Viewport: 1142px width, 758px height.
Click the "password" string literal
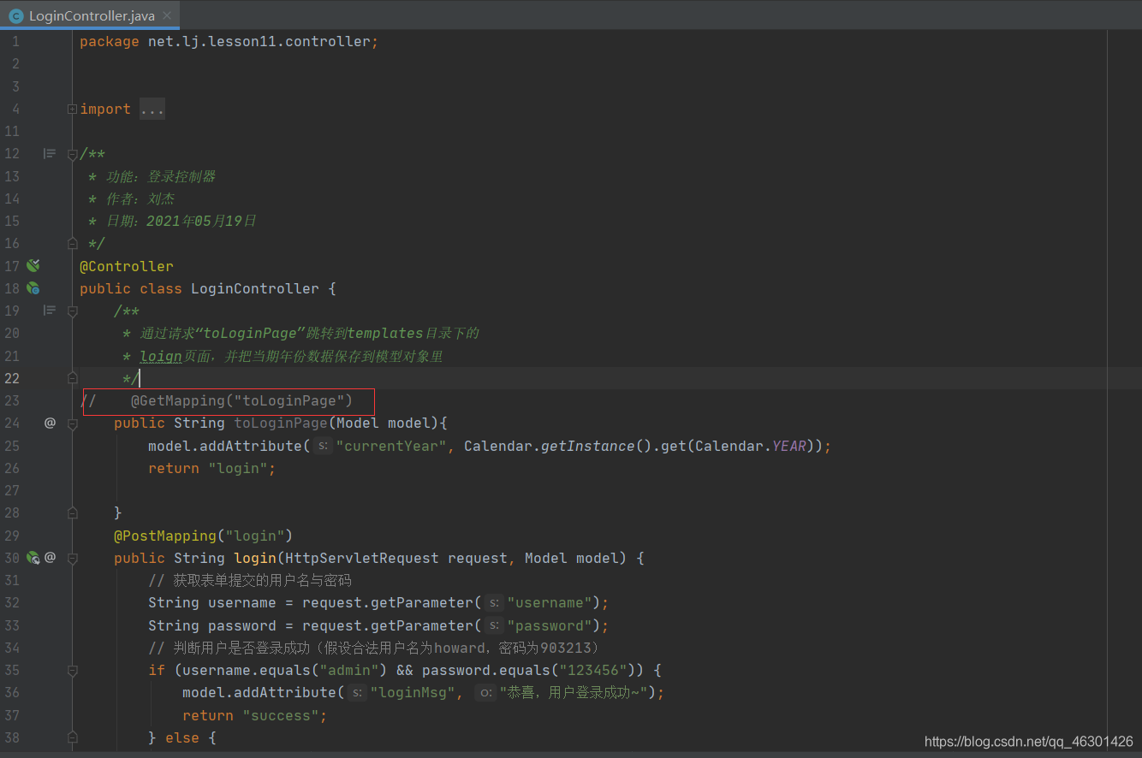(550, 625)
